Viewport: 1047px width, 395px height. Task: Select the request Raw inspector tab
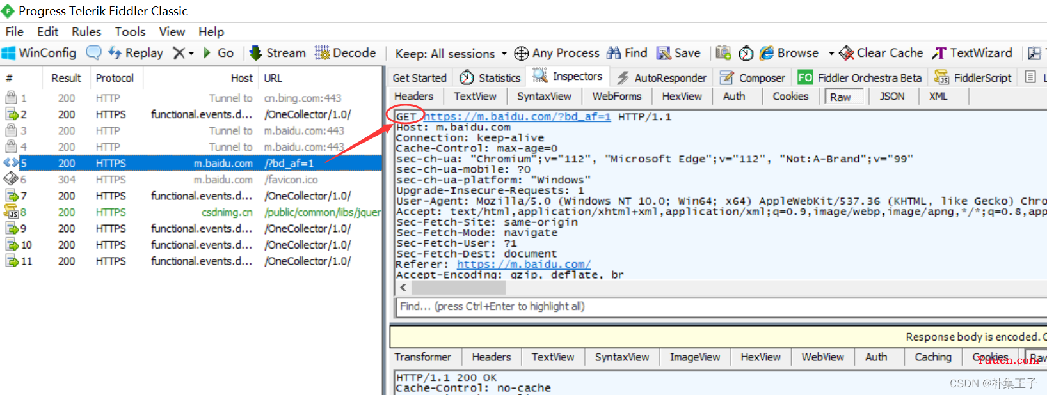tap(843, 97)
